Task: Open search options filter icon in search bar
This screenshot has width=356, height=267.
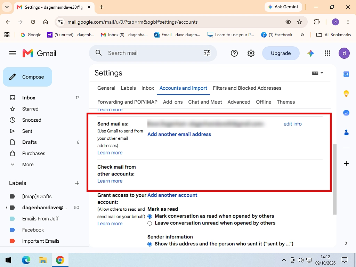Action: pos(207,53)
